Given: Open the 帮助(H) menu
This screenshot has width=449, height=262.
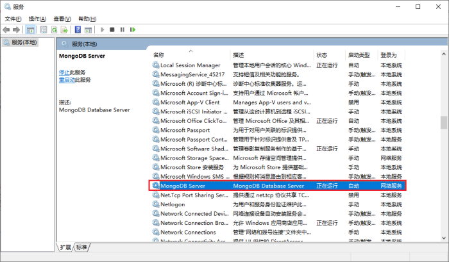Looking at the screenshot, I should tap(87, 19).
